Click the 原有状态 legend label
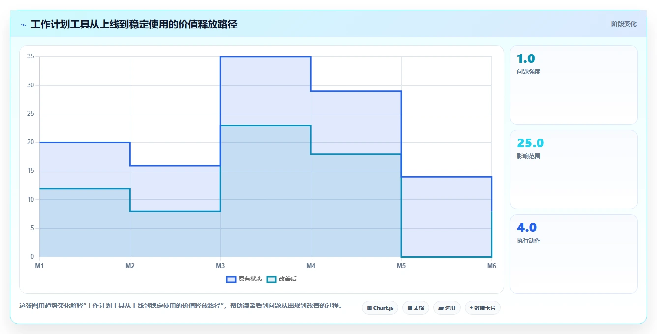This screenshot has height=334, width=657. 250,279
